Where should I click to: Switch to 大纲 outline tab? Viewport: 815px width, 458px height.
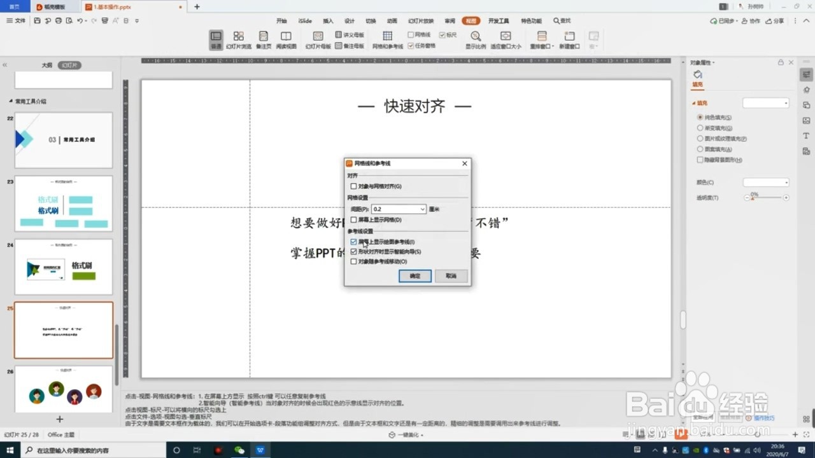(x=46, y=65)
